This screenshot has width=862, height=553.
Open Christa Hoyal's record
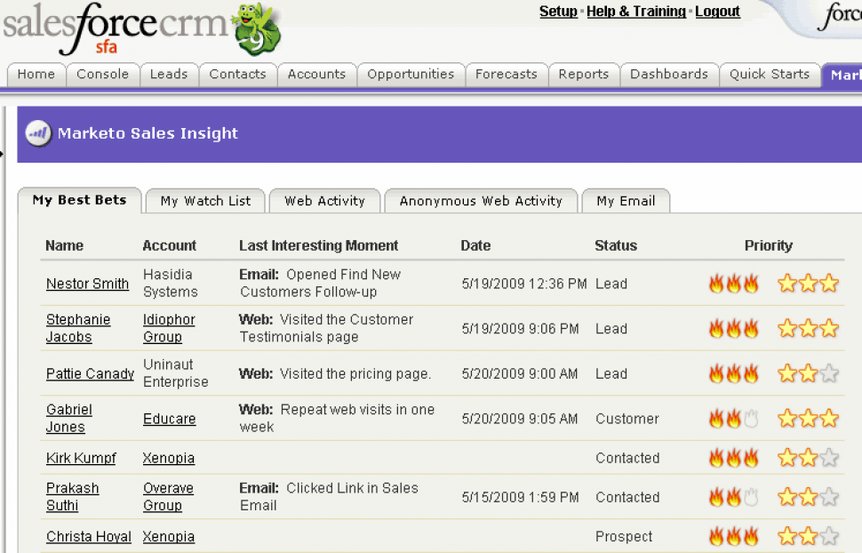[89, 536]
